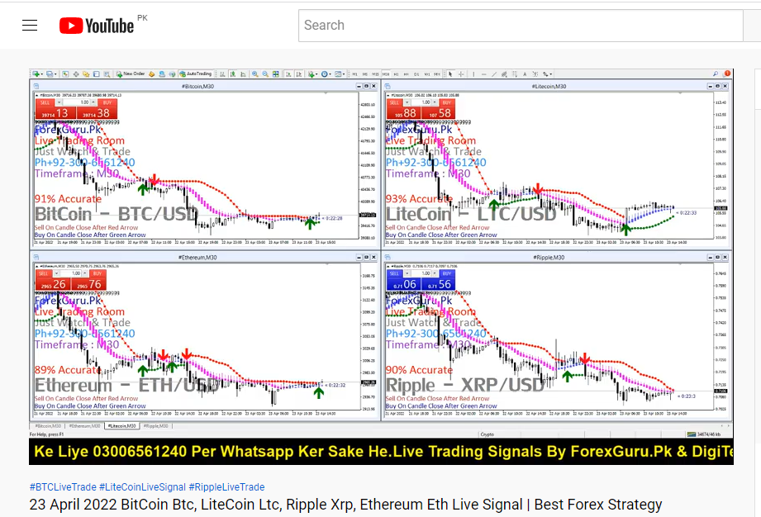Image resolution: width=761 pixels, height=517 pixels.
Task: Click SELL in the Ethereum chart panel
Action: (44, 273)
